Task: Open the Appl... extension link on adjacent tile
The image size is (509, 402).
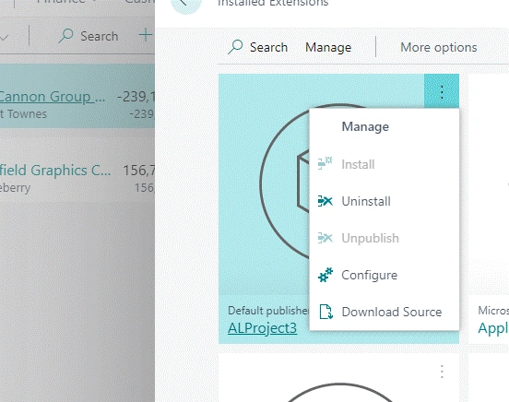Action: [x=493, y=328]
